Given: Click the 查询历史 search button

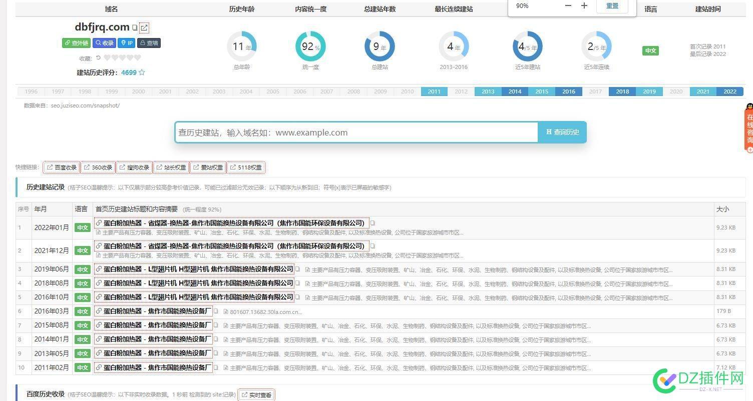Looking at the screenshot, I should 562,132.
